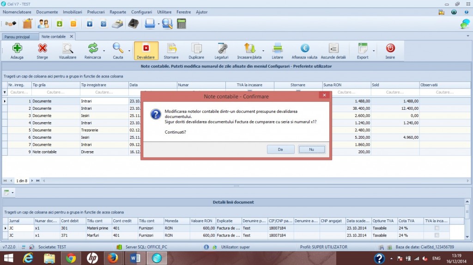Viewport: 473px width, 265px height.
Task: Open the cash register icon
Action: [117, 24]
